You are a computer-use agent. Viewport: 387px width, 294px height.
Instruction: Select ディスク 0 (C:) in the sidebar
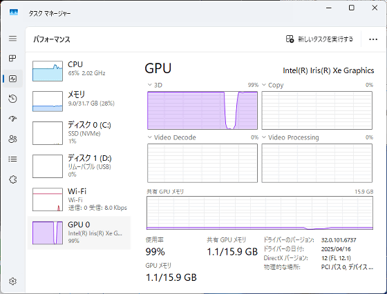pos(79,133)
